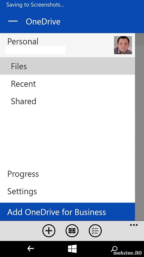The height and width of the screenshot is (257, 144).
Task: Tap the hamburger menu icon beside OneDrive
Action: [x=13, y=21]
